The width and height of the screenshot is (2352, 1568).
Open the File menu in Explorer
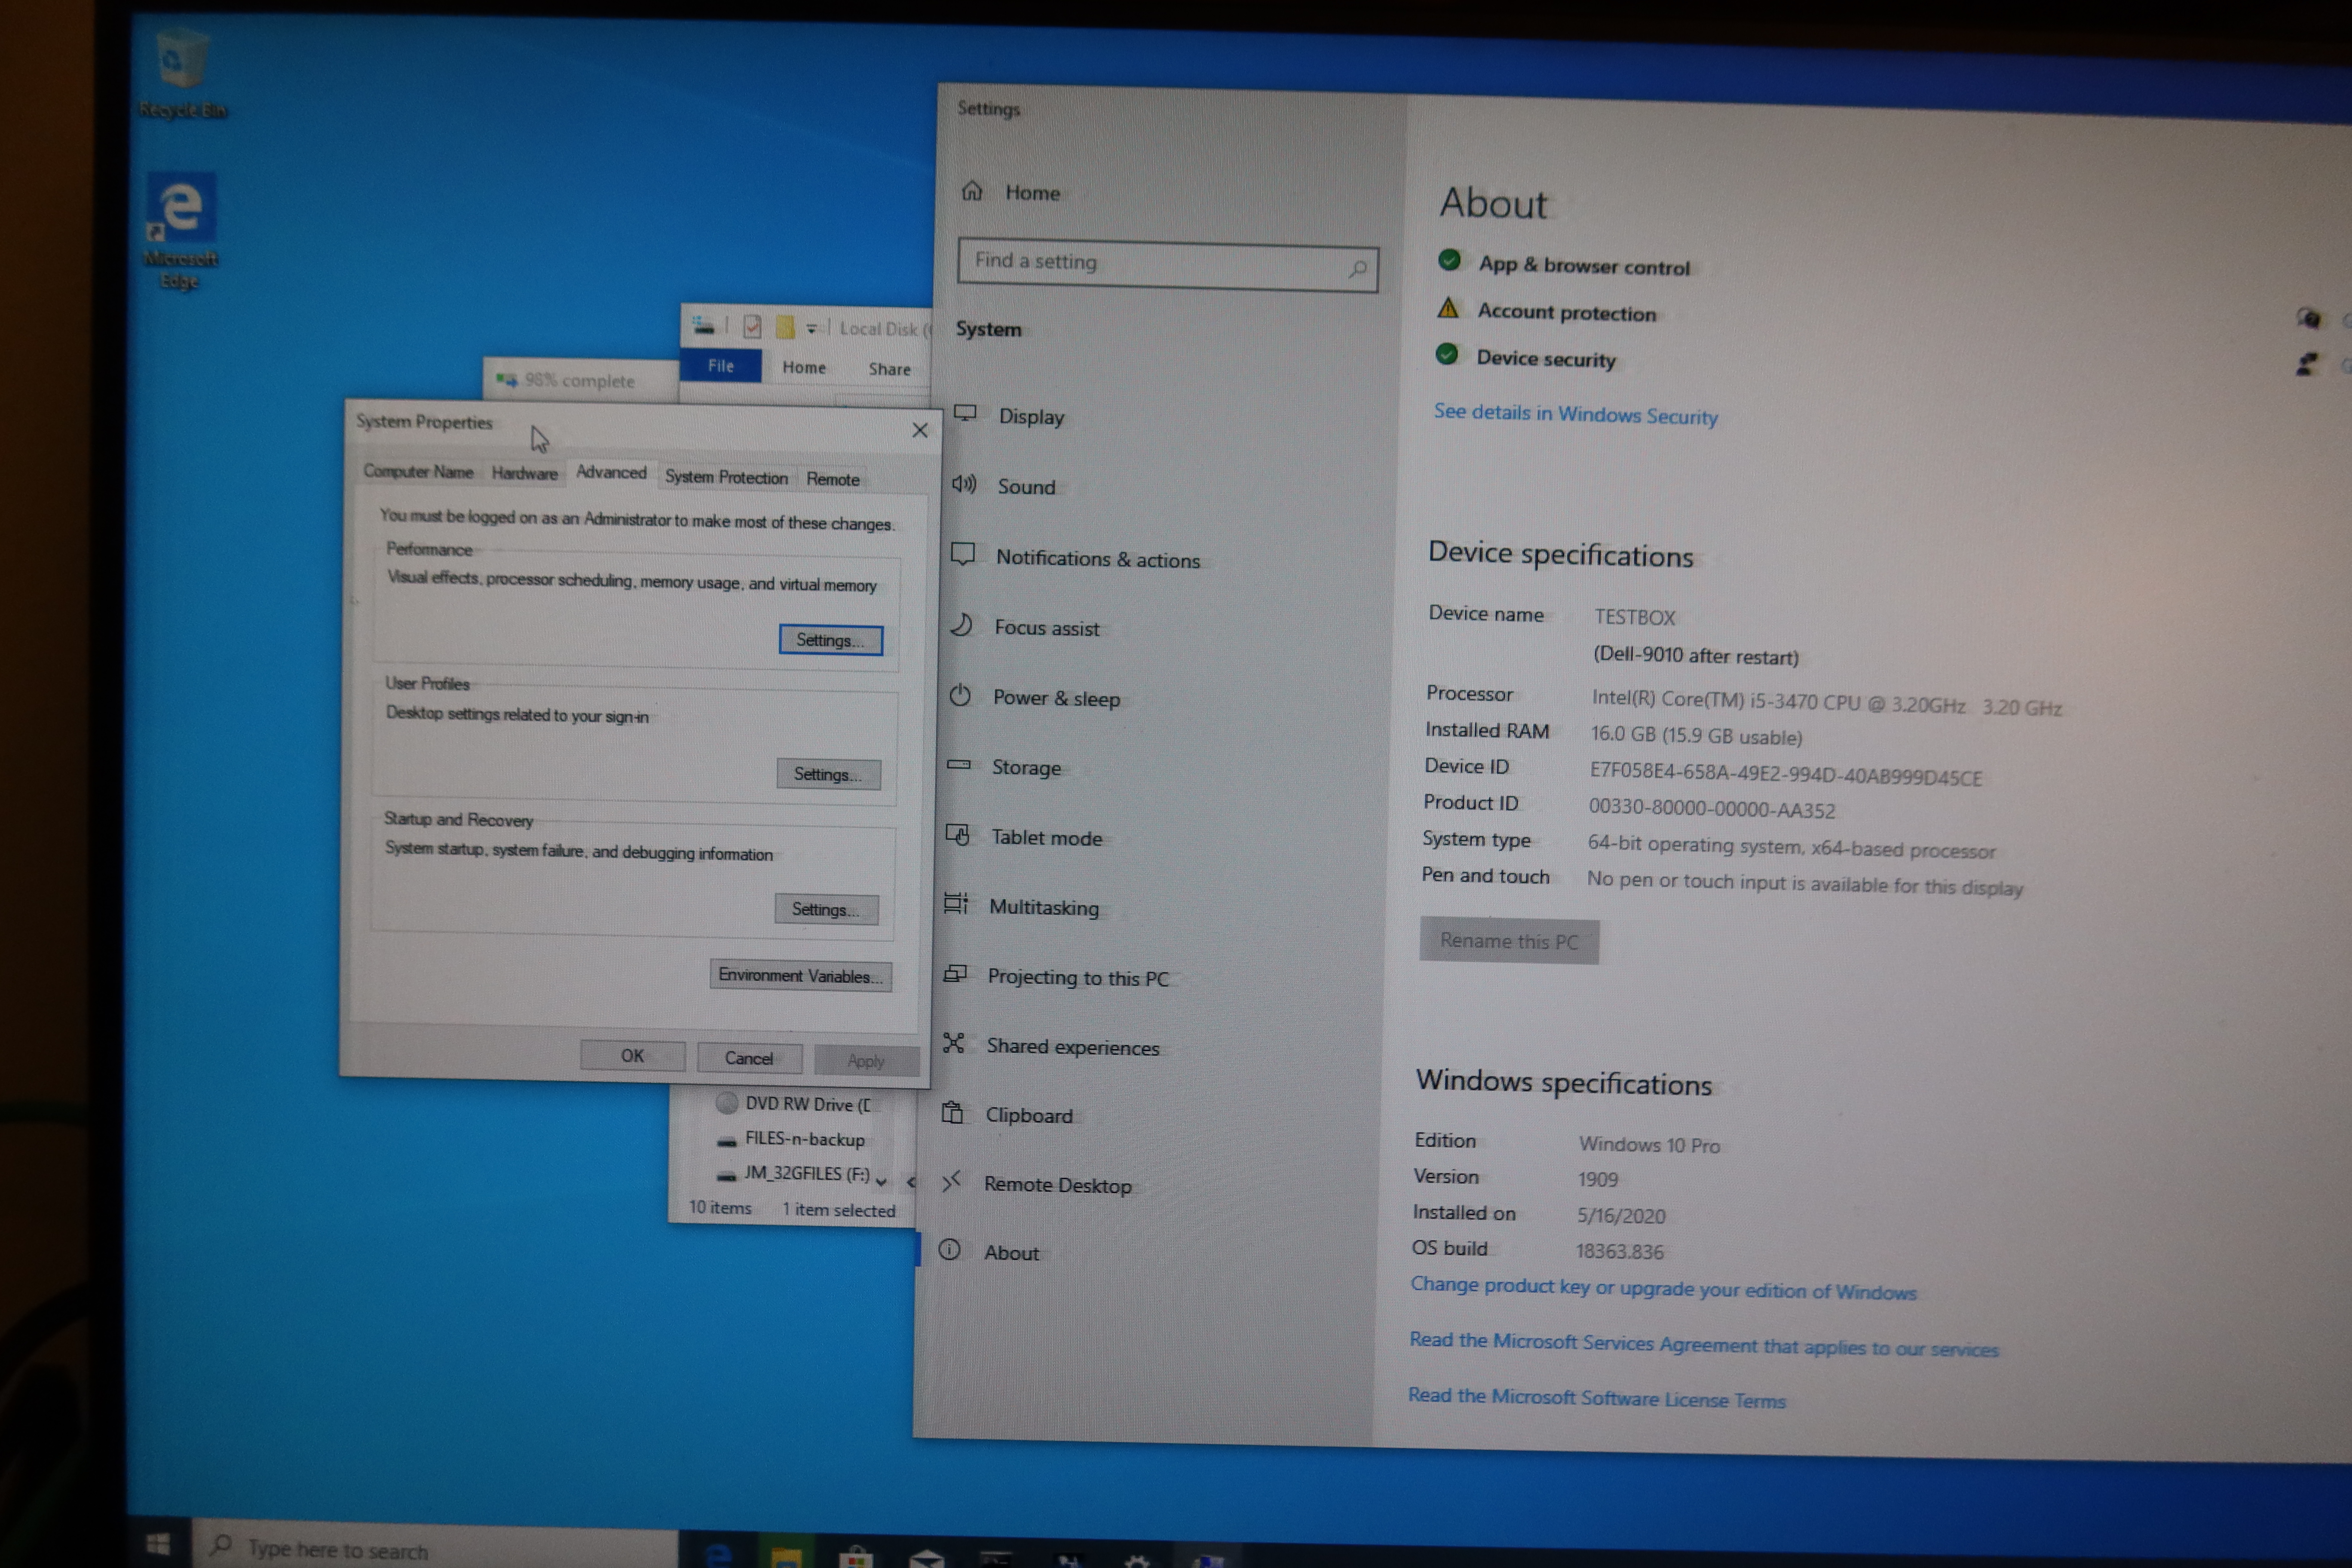[x=720, y=366]
